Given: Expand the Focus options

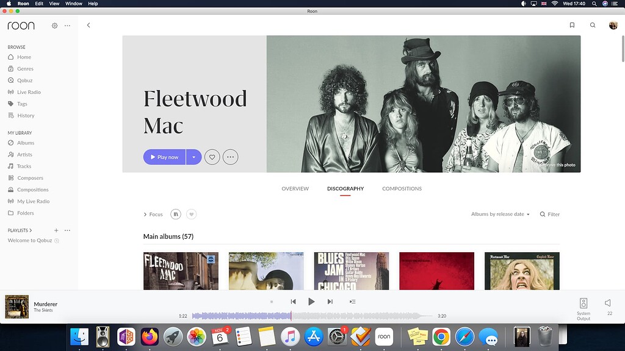Looking at the screenshot, I should click(x=154, y=214).
